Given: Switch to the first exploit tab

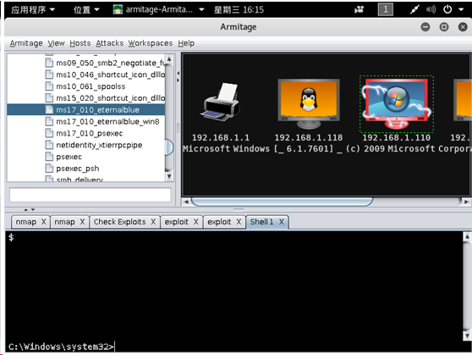Looking at the screenshot, I should pyautogui.click(x=177, y=222).
